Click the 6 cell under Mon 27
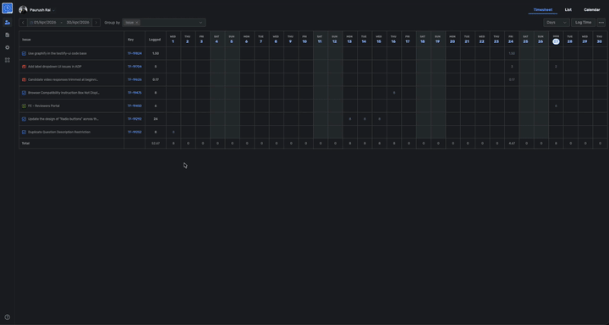 pos(556,106)
